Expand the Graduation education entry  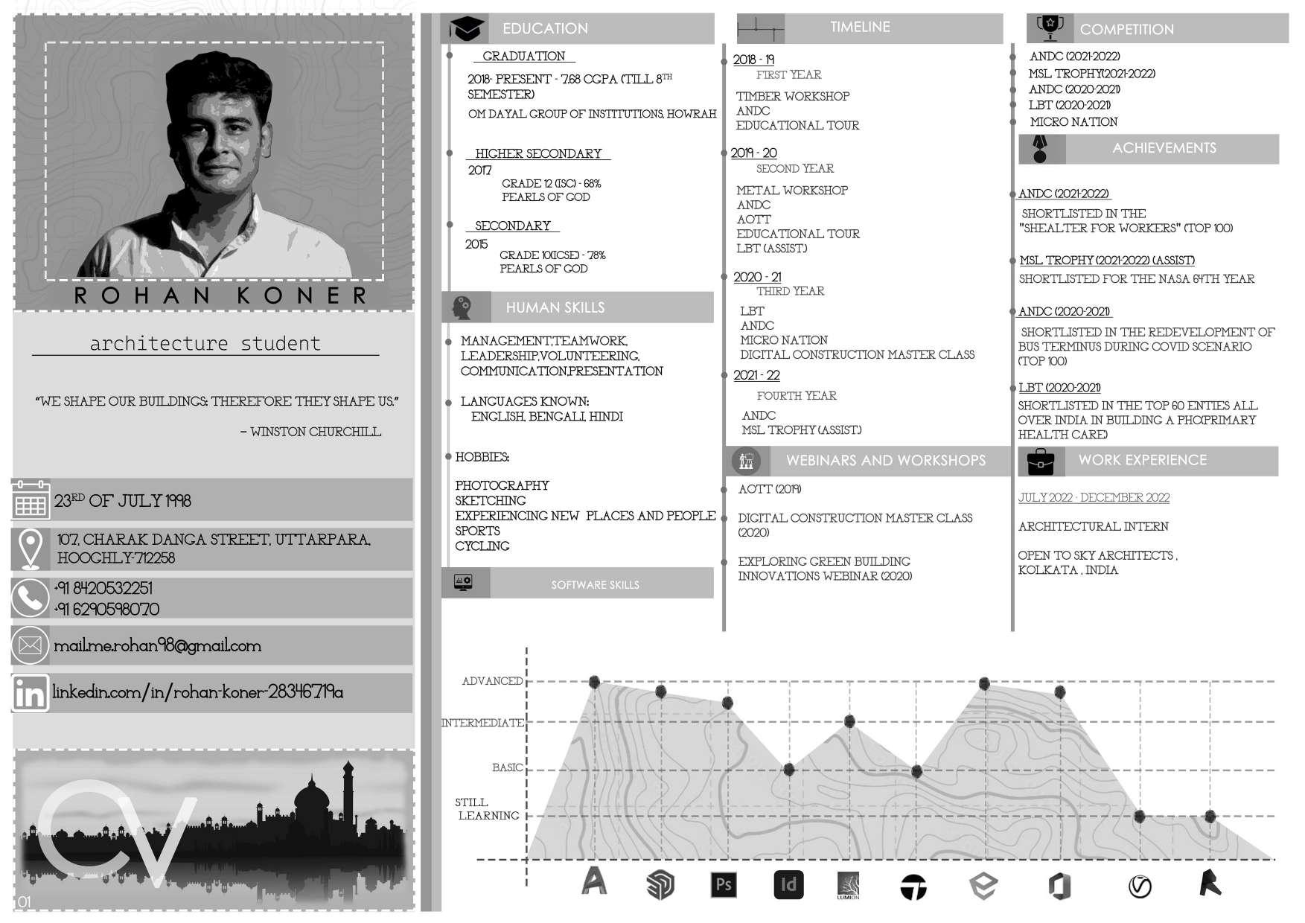[523, 56]
